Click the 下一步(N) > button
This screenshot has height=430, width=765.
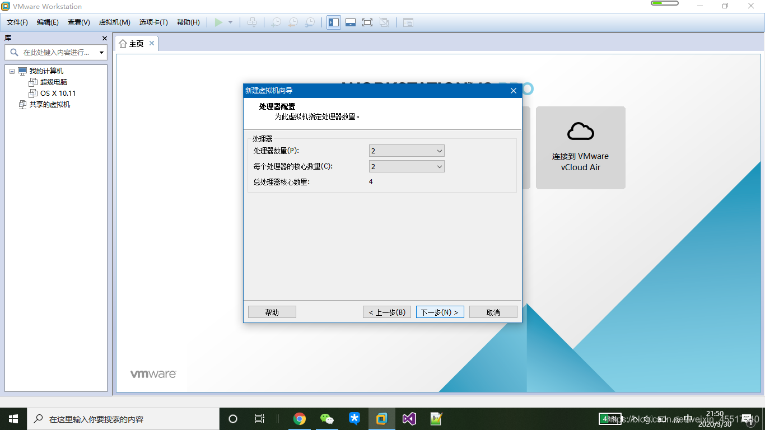click(440, 312)
